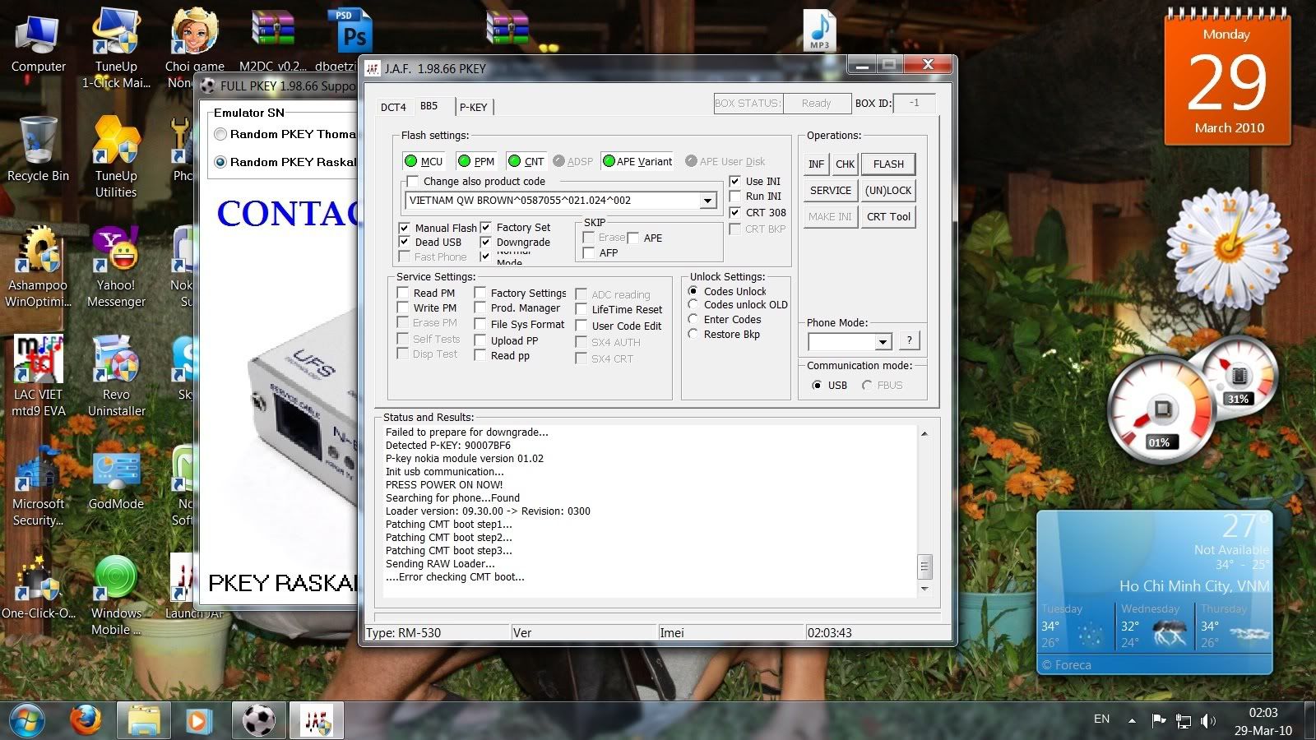Toggle the MCU flash file button
1316x740 pixels.
[x=424, y=161]
